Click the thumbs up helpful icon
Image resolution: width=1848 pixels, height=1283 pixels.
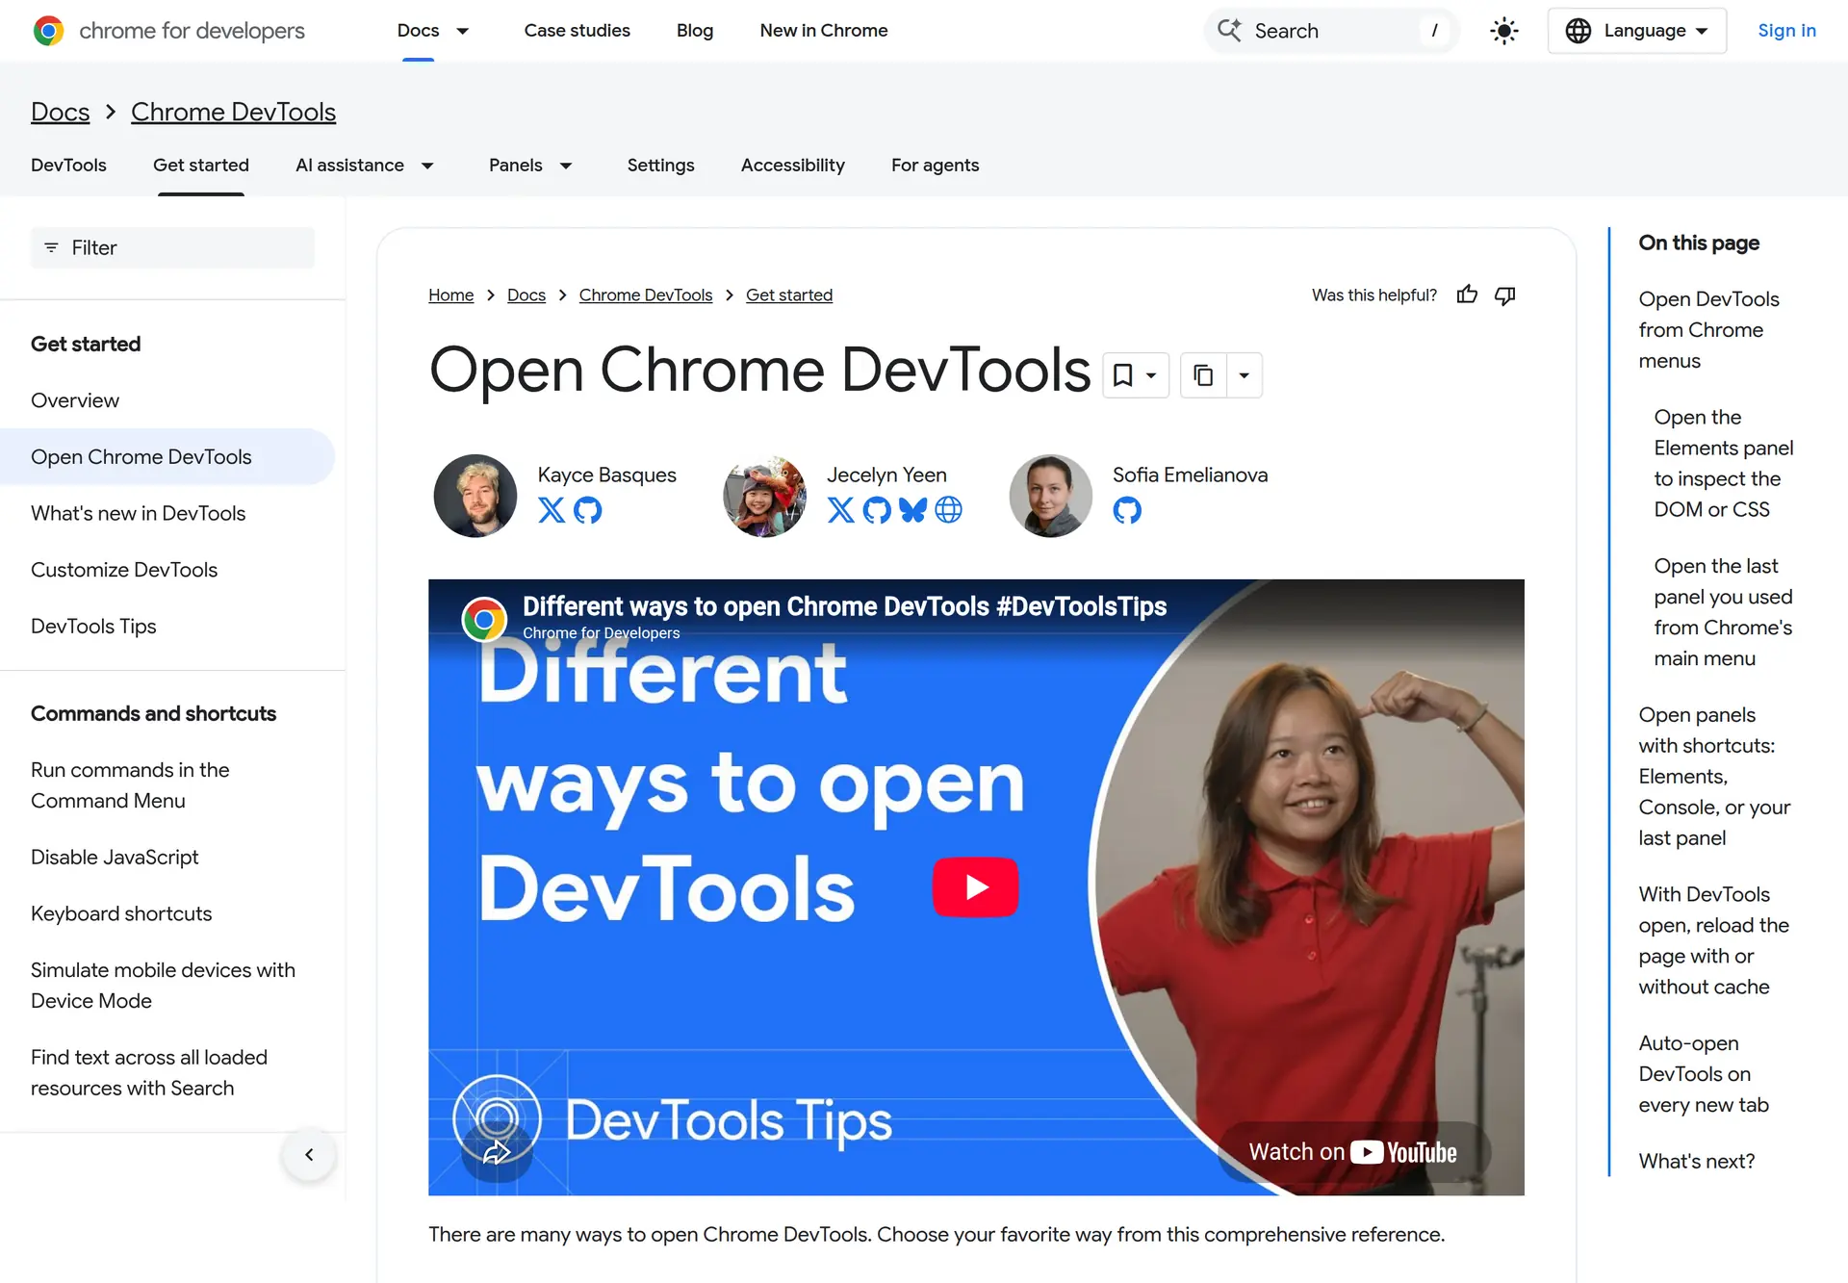(x=1467, y=295)
